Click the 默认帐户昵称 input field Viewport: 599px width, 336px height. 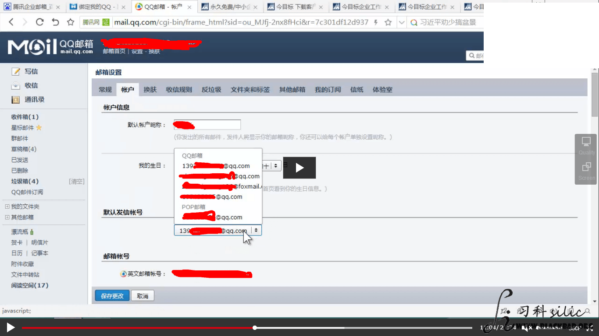(x=207, y=125)
